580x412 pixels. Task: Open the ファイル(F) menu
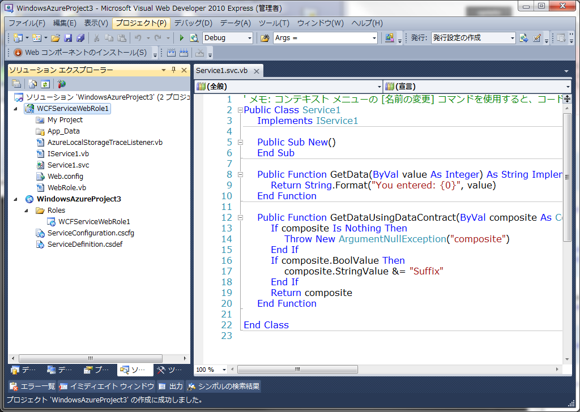tap(27, 23)
